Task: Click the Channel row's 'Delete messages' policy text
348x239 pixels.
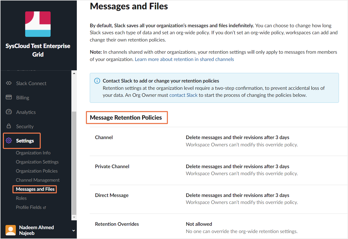Action: click(x=238, y=138)
